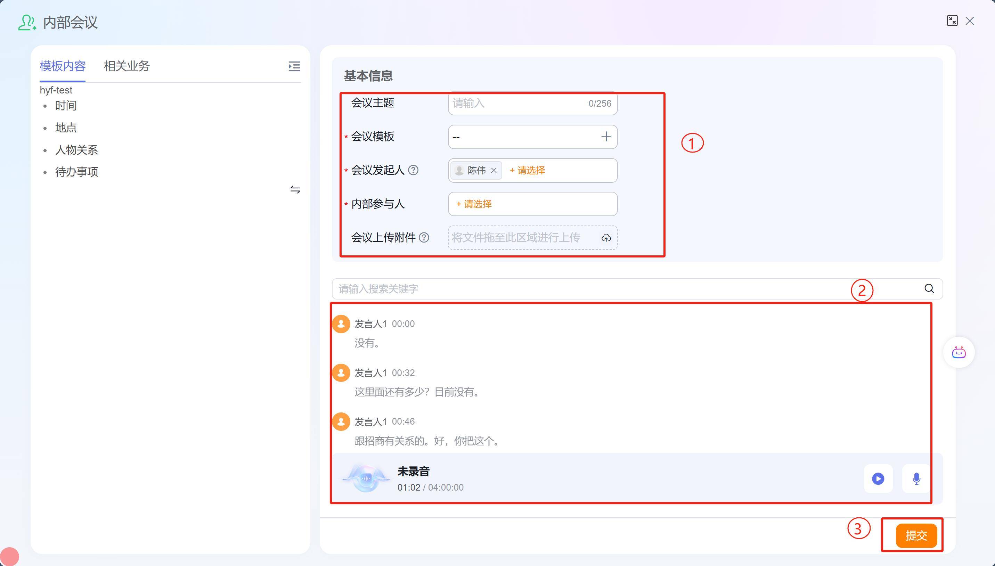This screenshot has height=566, width=995.
Task: Click the transcript keyword search box
Action: tap(622, 289)
